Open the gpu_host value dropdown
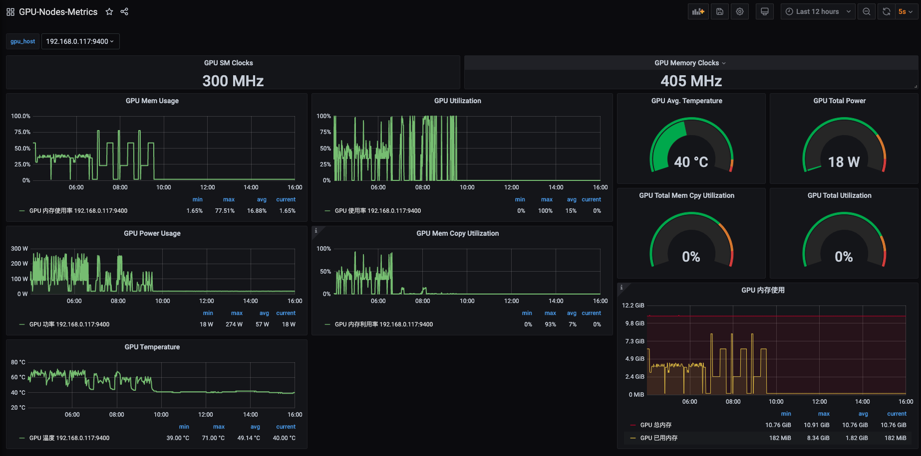This screenshot has width=921, height=456. pyautogui.click(x=80, y=41)
